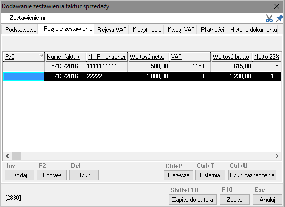Click Usuń zaznaczenie button
This screenshot has width=285, height=207.
(252, 175)
